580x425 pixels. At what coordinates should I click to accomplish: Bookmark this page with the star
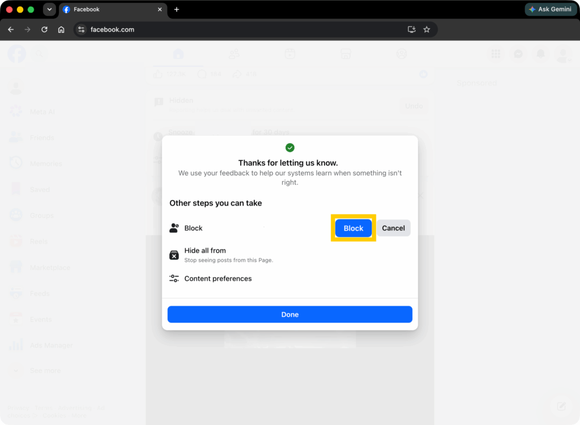click(427, 29)
